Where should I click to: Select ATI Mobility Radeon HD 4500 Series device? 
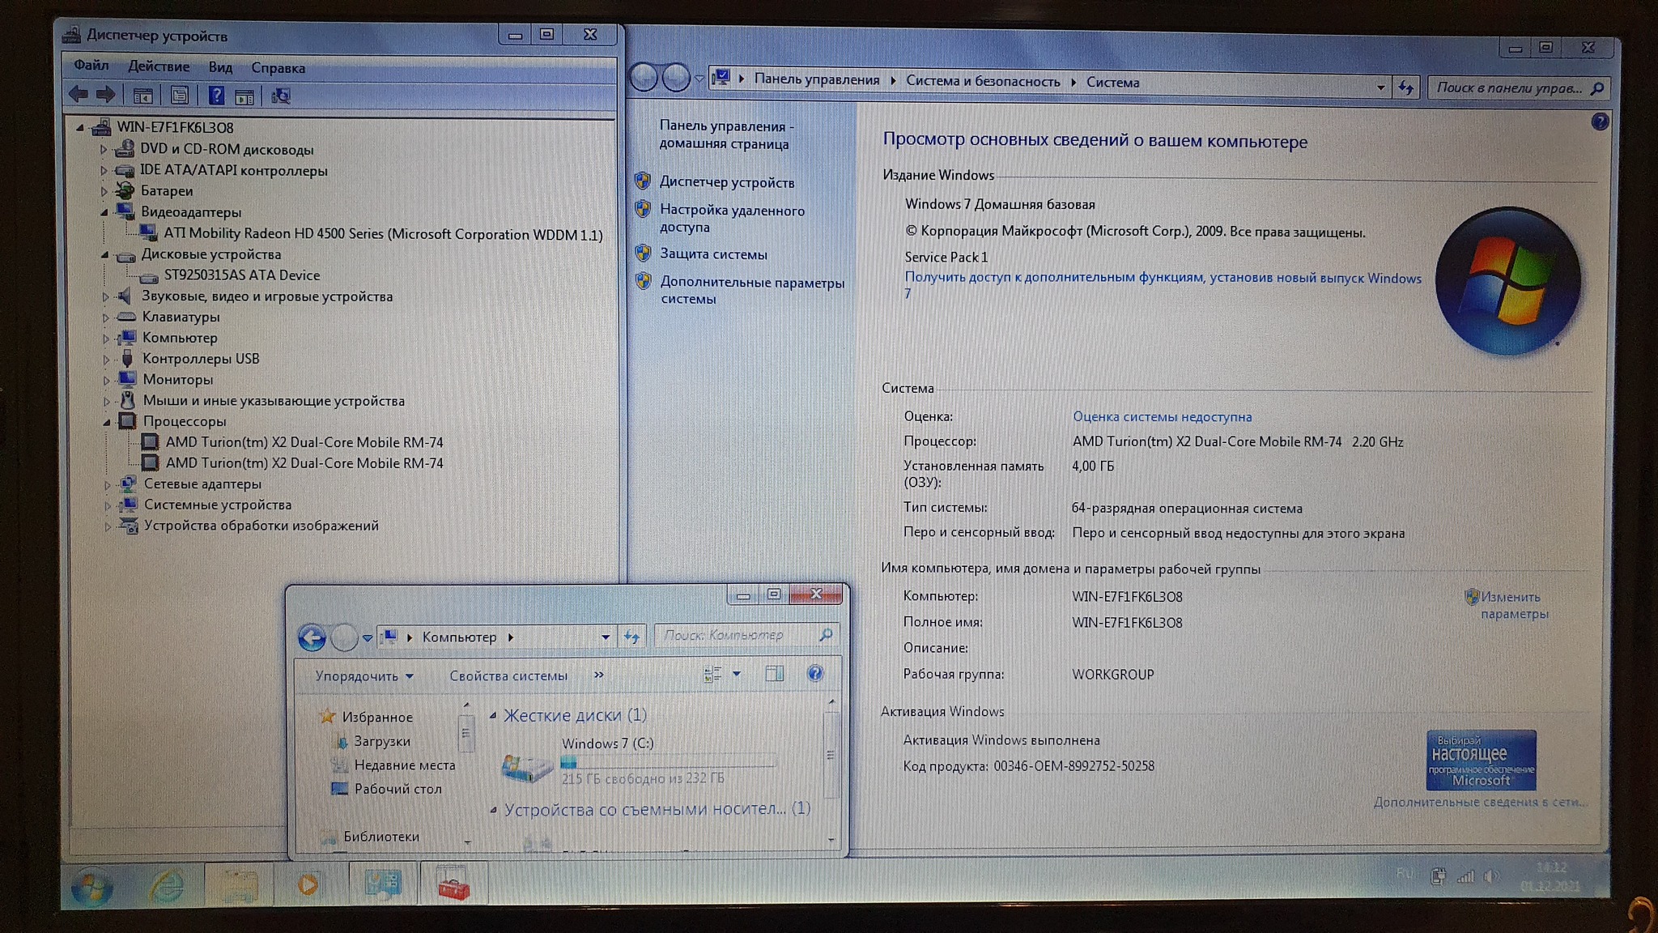[383, 234]
